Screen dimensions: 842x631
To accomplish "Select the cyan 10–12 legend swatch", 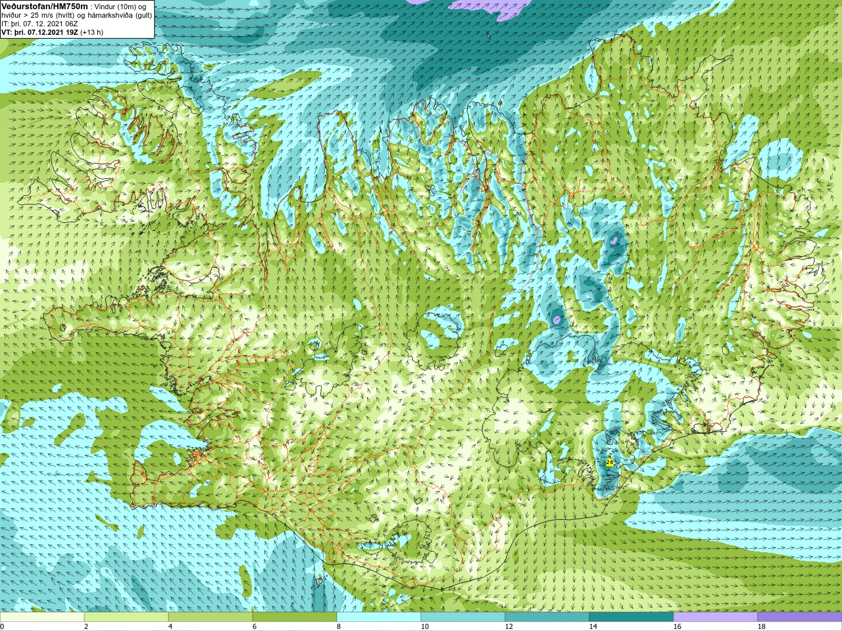I will (x=463, y=617).
